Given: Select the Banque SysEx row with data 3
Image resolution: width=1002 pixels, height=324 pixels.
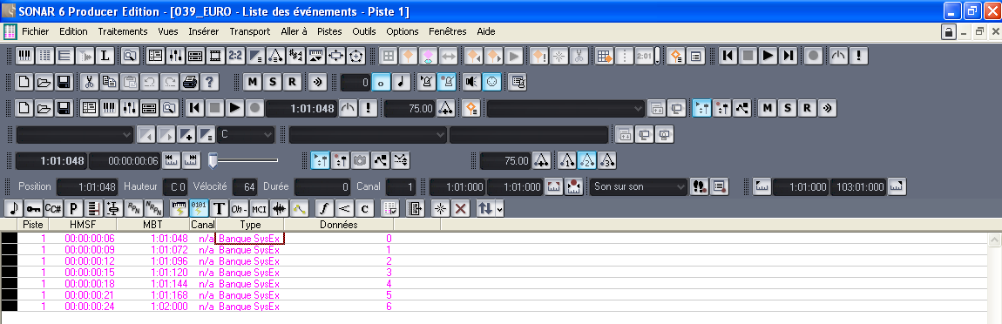Looking at the screenshot, I should (494, 273).
